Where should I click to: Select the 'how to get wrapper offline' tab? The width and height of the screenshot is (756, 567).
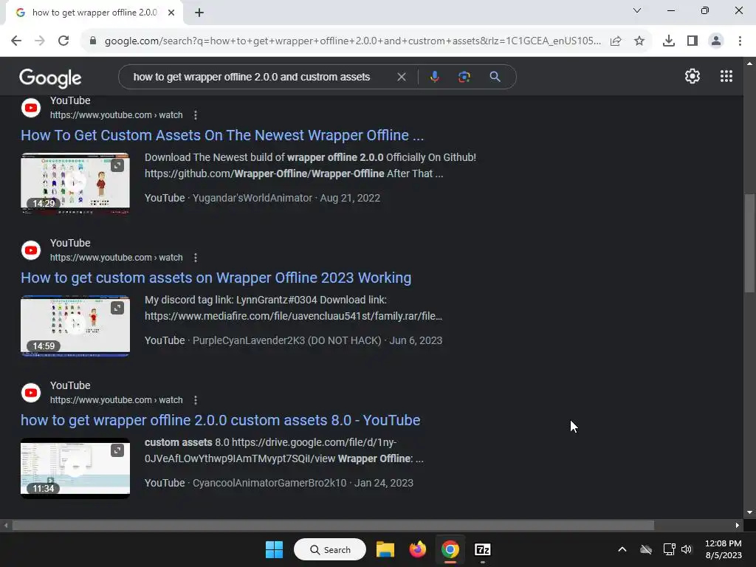(x=94, y=13)
